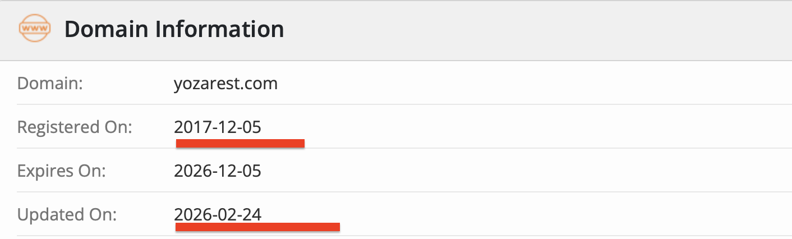Click blank space right of yozarest.com
The height and width of the screenshot is (239, 792).
click(x=505, y=84)
